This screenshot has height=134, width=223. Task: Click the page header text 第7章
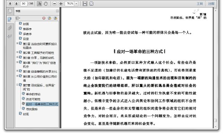coord(203,14)
